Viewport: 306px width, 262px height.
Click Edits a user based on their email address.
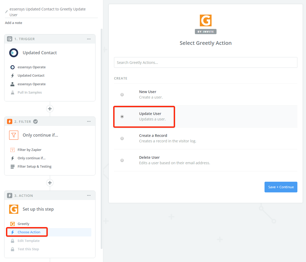point(175,163)
